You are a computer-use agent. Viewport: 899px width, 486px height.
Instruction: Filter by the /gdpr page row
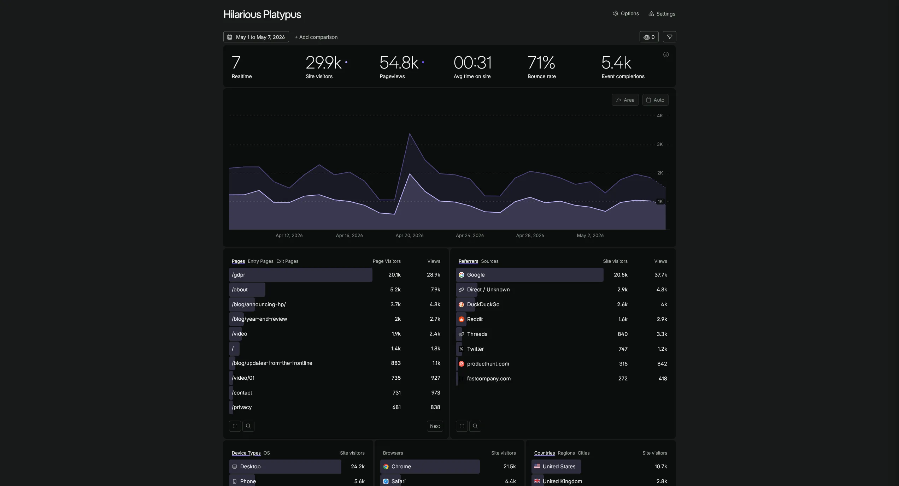tap(336, 275)
